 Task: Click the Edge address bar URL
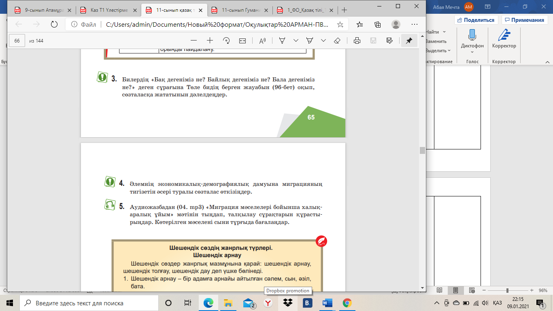click(x=217, y=24)
